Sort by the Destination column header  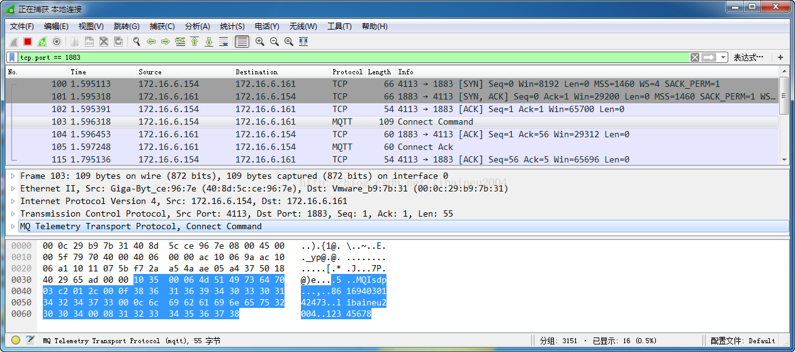pos(281,72)
